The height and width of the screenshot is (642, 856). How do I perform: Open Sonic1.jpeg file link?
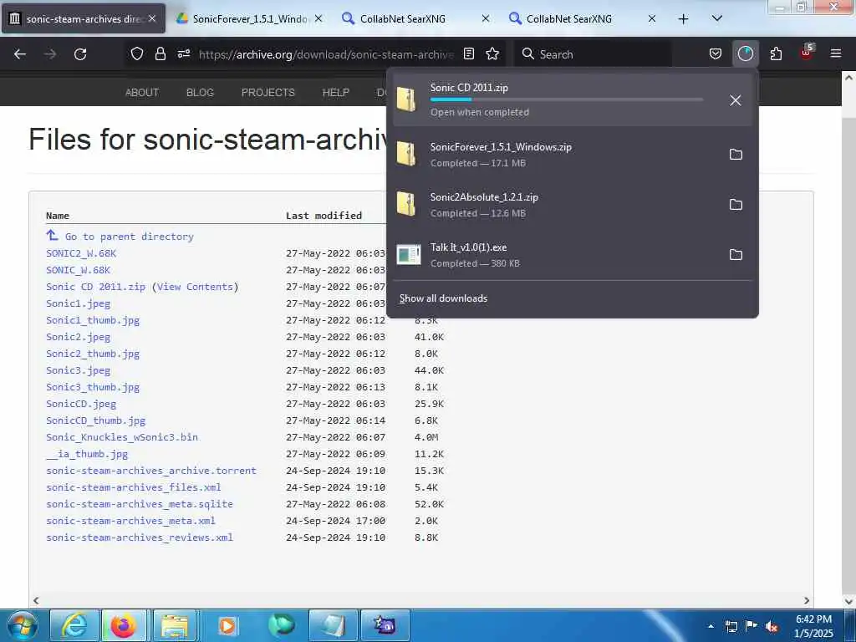click(78, 303)
